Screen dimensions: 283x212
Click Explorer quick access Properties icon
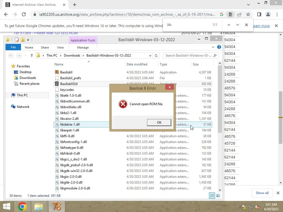click(x=17, y=40)
